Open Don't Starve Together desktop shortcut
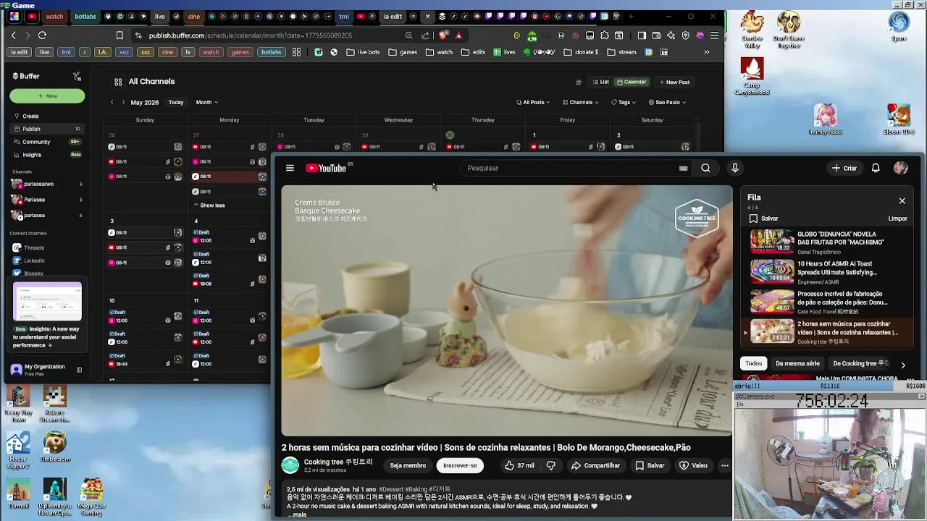Screen dimensions: 927x521 point(789,30)
